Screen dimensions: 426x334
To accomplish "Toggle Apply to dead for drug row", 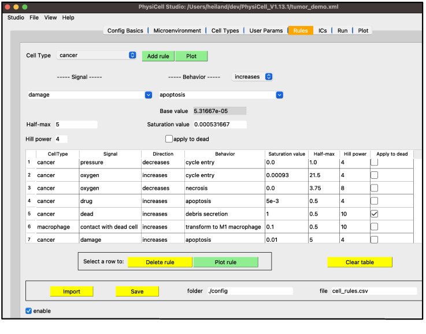I will 375,201.
